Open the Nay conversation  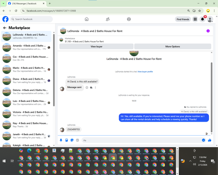pos(26,125)
